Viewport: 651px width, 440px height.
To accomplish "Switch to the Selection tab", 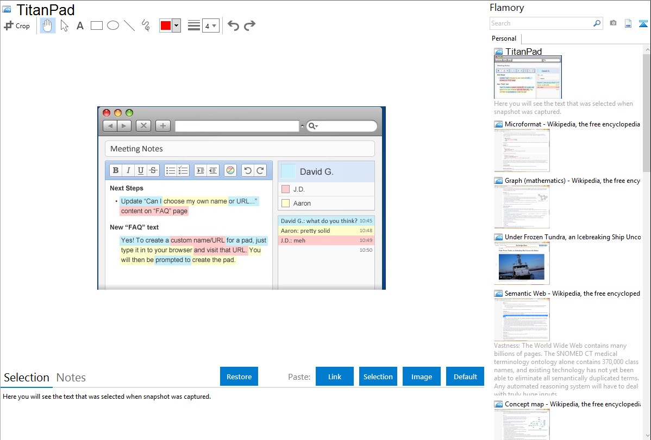I will coord(27,378).
